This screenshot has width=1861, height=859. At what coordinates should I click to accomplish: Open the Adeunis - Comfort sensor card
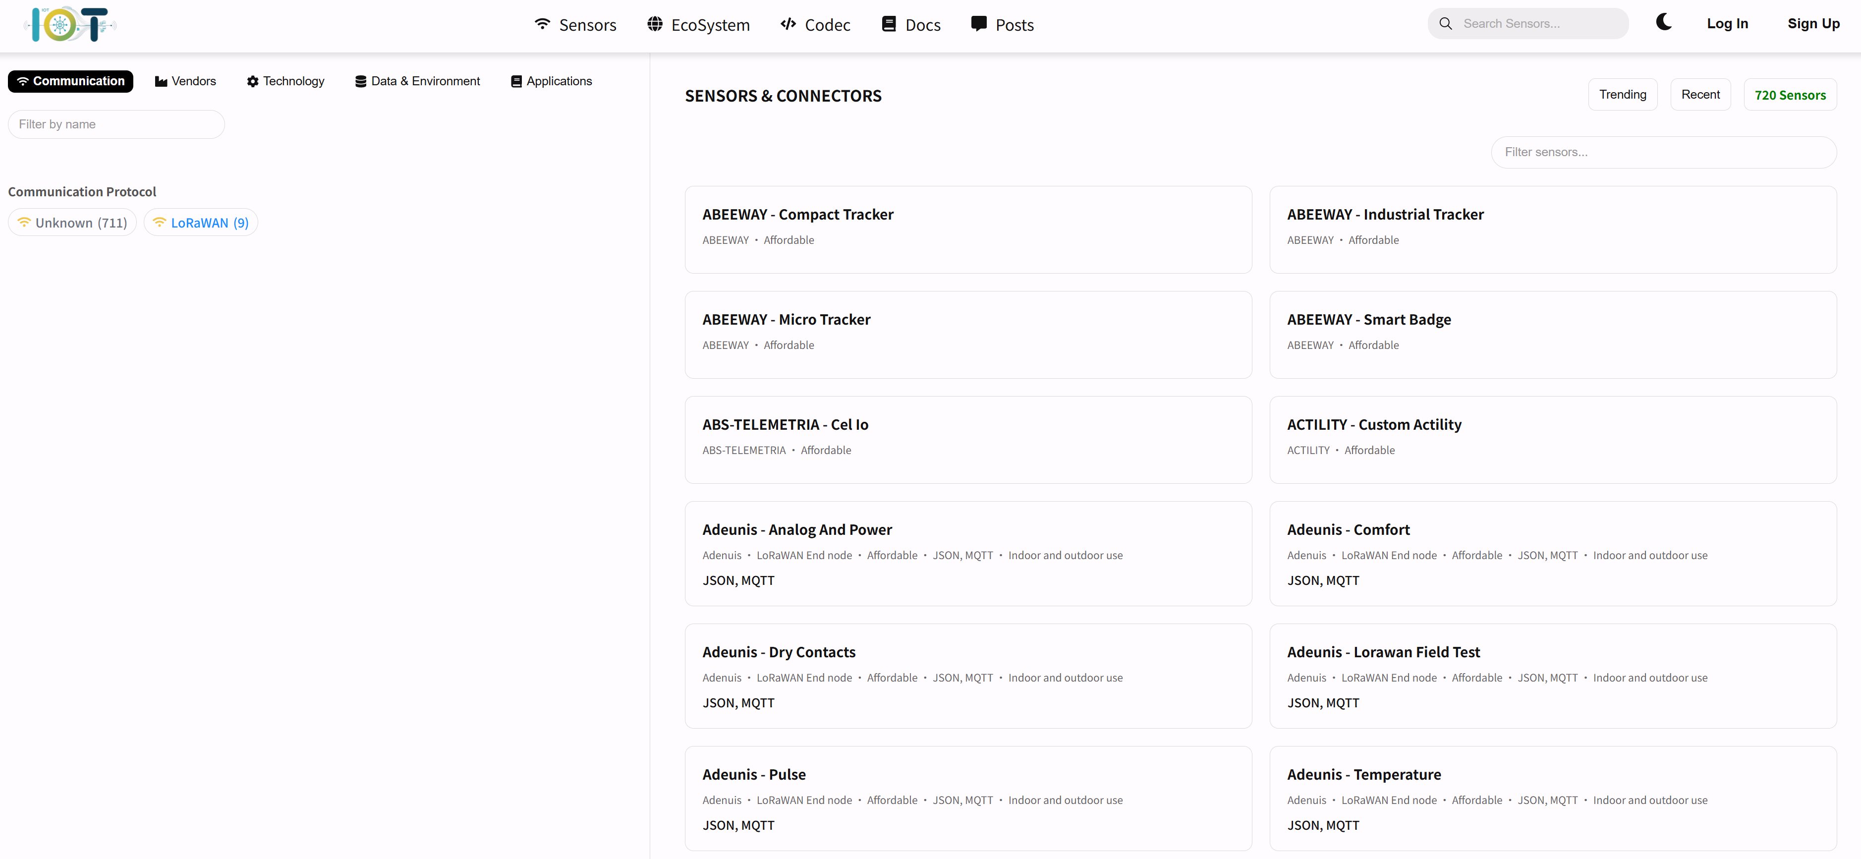(x=1348, y=529)
